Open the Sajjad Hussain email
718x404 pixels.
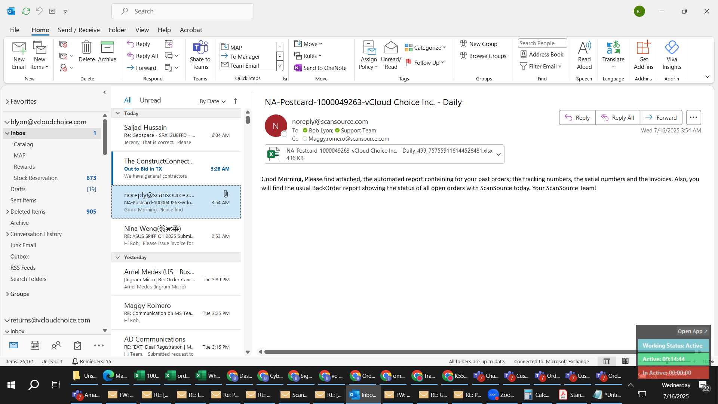[x=176, y=135]
